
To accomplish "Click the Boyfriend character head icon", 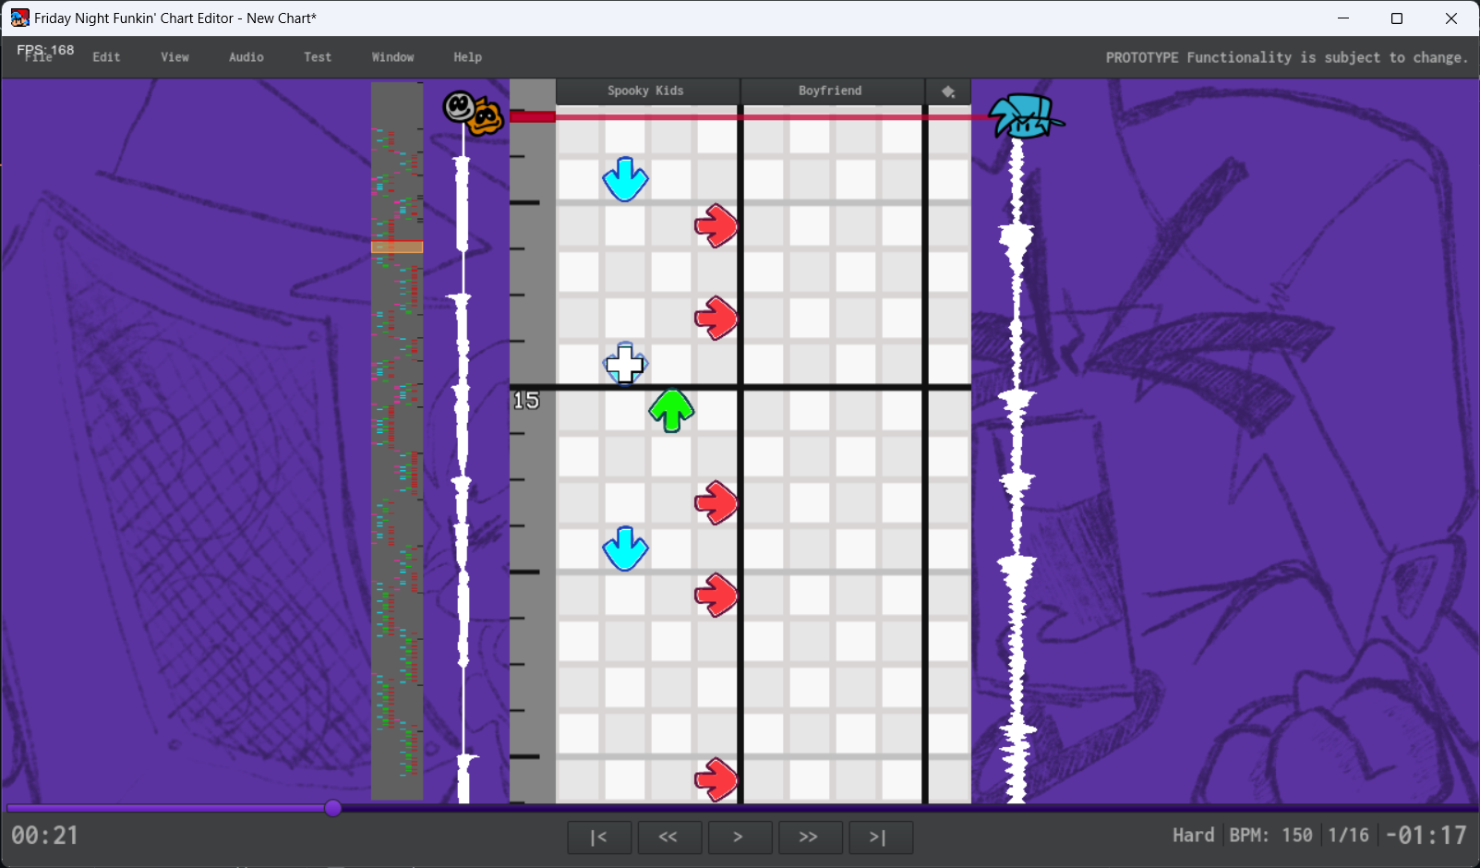I will click(1025, 116).
